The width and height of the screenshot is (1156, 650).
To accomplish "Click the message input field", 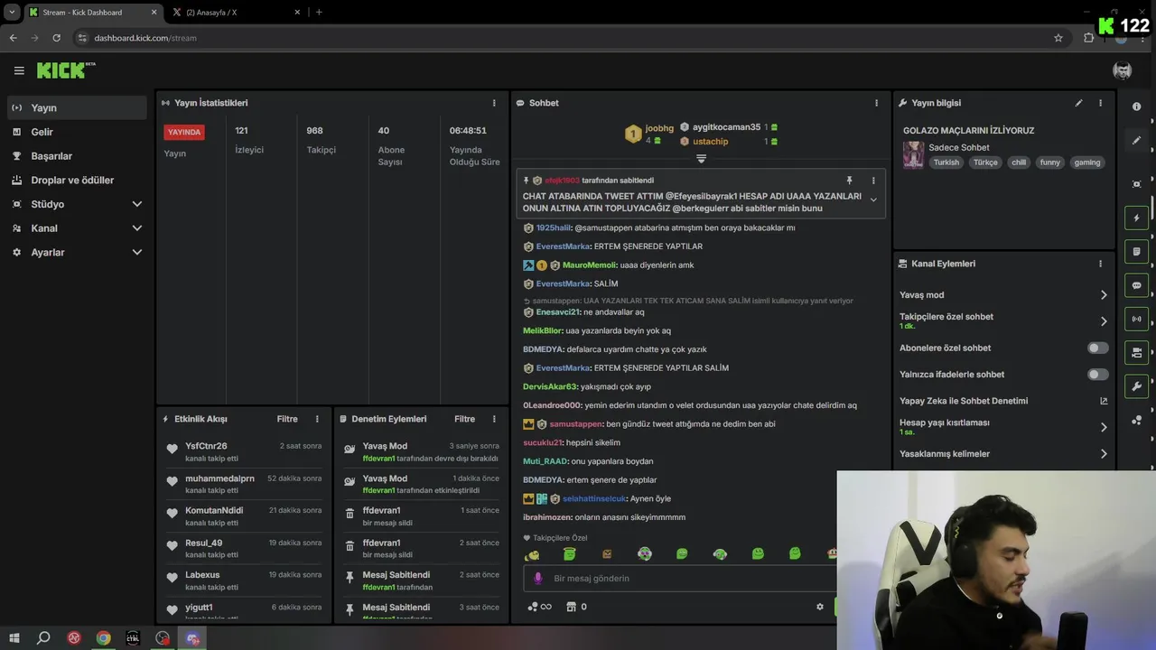I will tap(679, 579).
